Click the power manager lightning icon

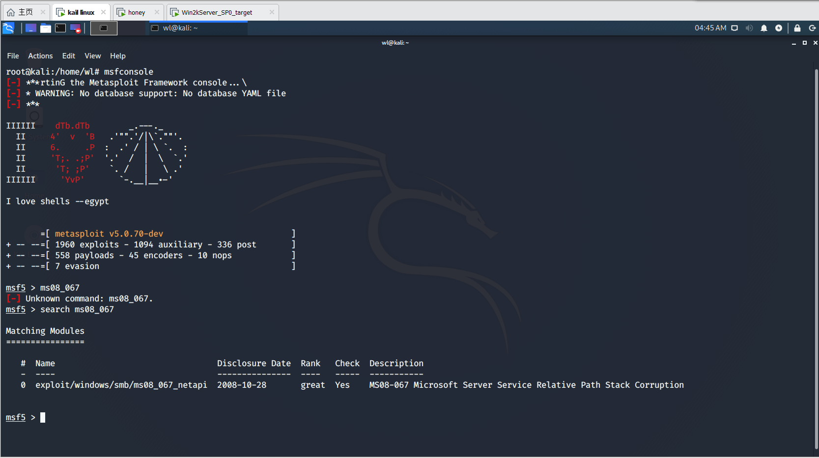pos(779,28)
